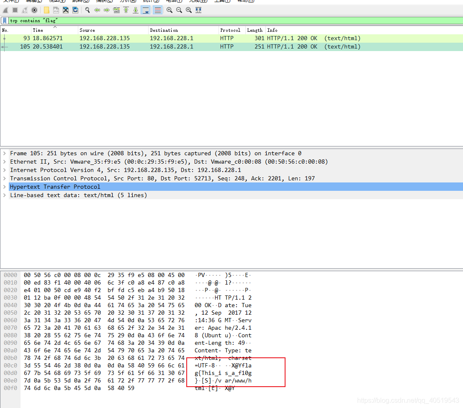Screen dimensions: 463x408
Task: Toggle packet list colorization
Action: [158, 10]
